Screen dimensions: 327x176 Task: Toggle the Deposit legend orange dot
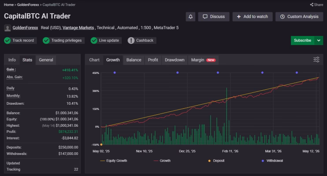(x=209, y=161)
